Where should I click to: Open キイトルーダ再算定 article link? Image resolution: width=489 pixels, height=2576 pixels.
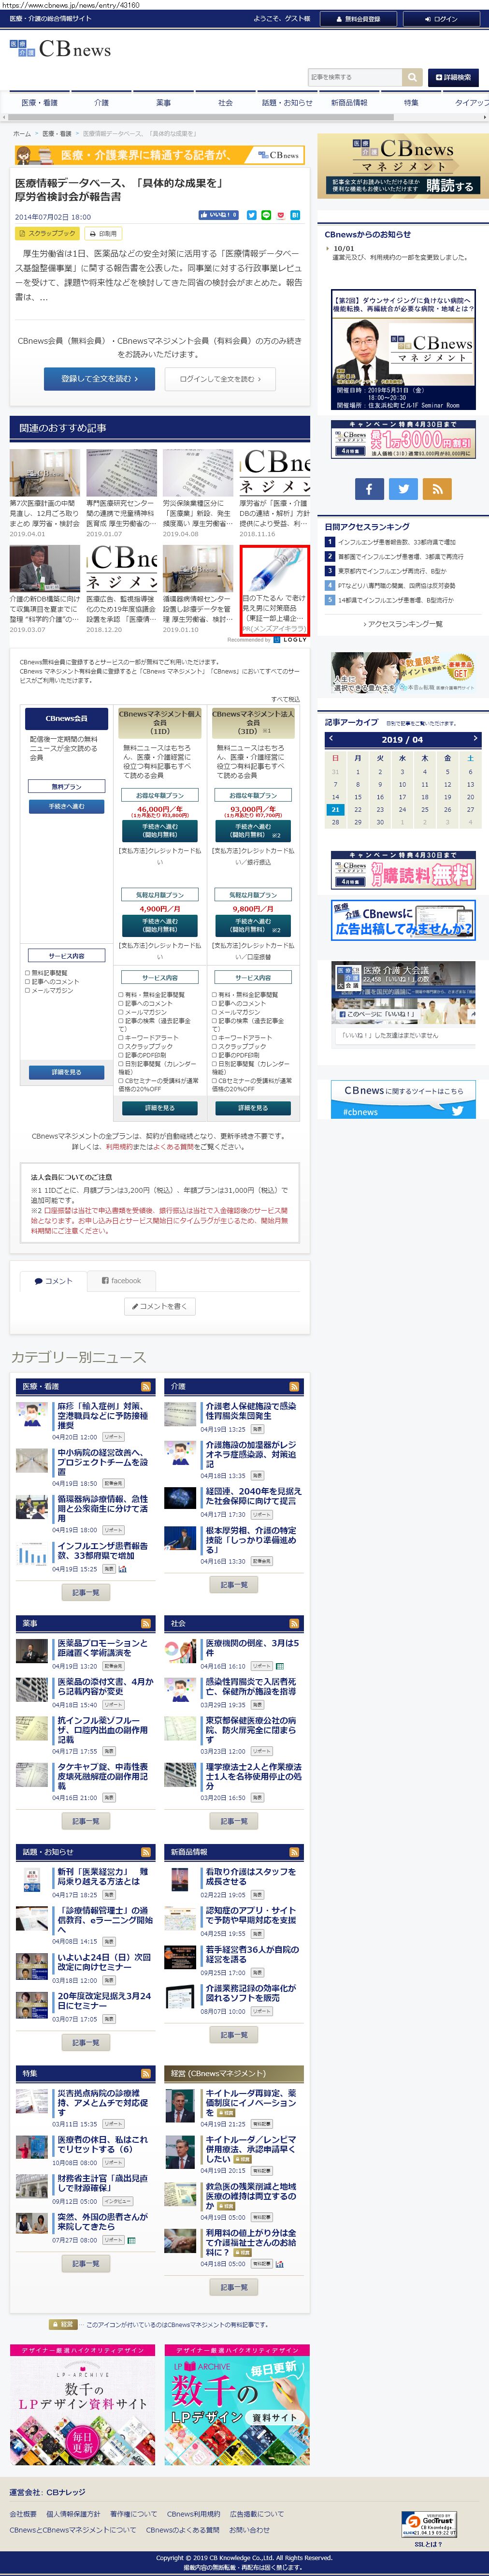click(251, 2102)
